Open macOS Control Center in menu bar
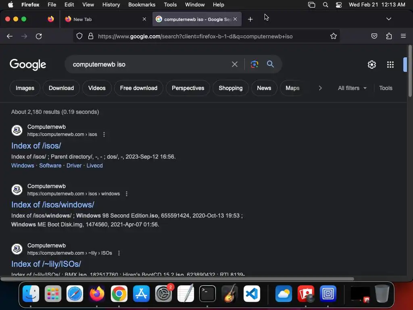413x310 pixels. (339, 5)
